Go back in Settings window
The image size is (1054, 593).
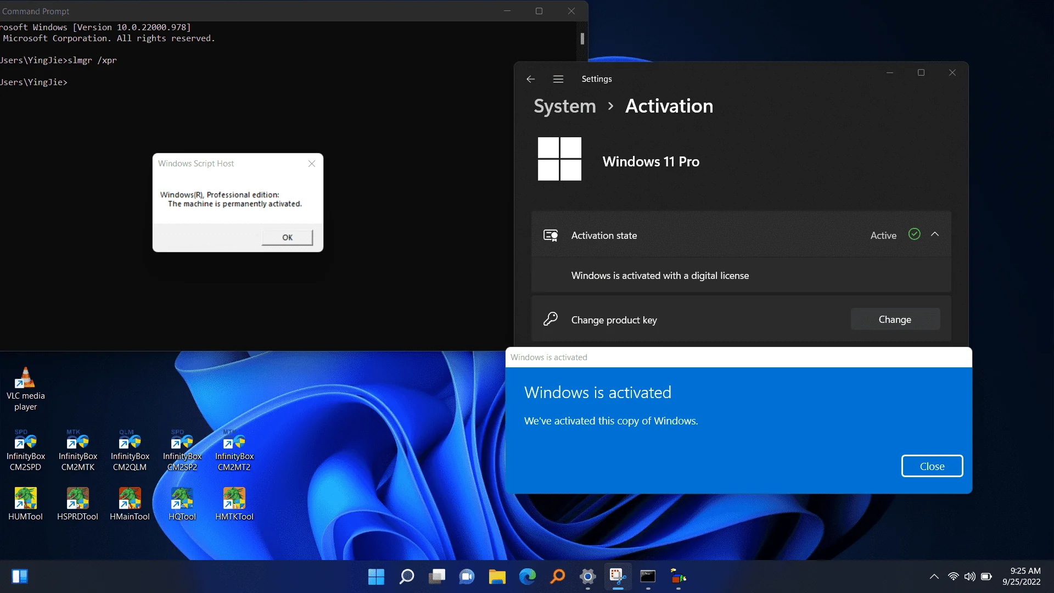point(530,79)
